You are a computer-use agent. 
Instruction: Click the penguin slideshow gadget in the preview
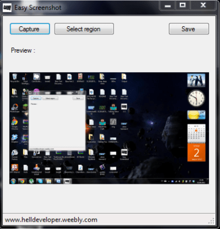coord(196,80)
